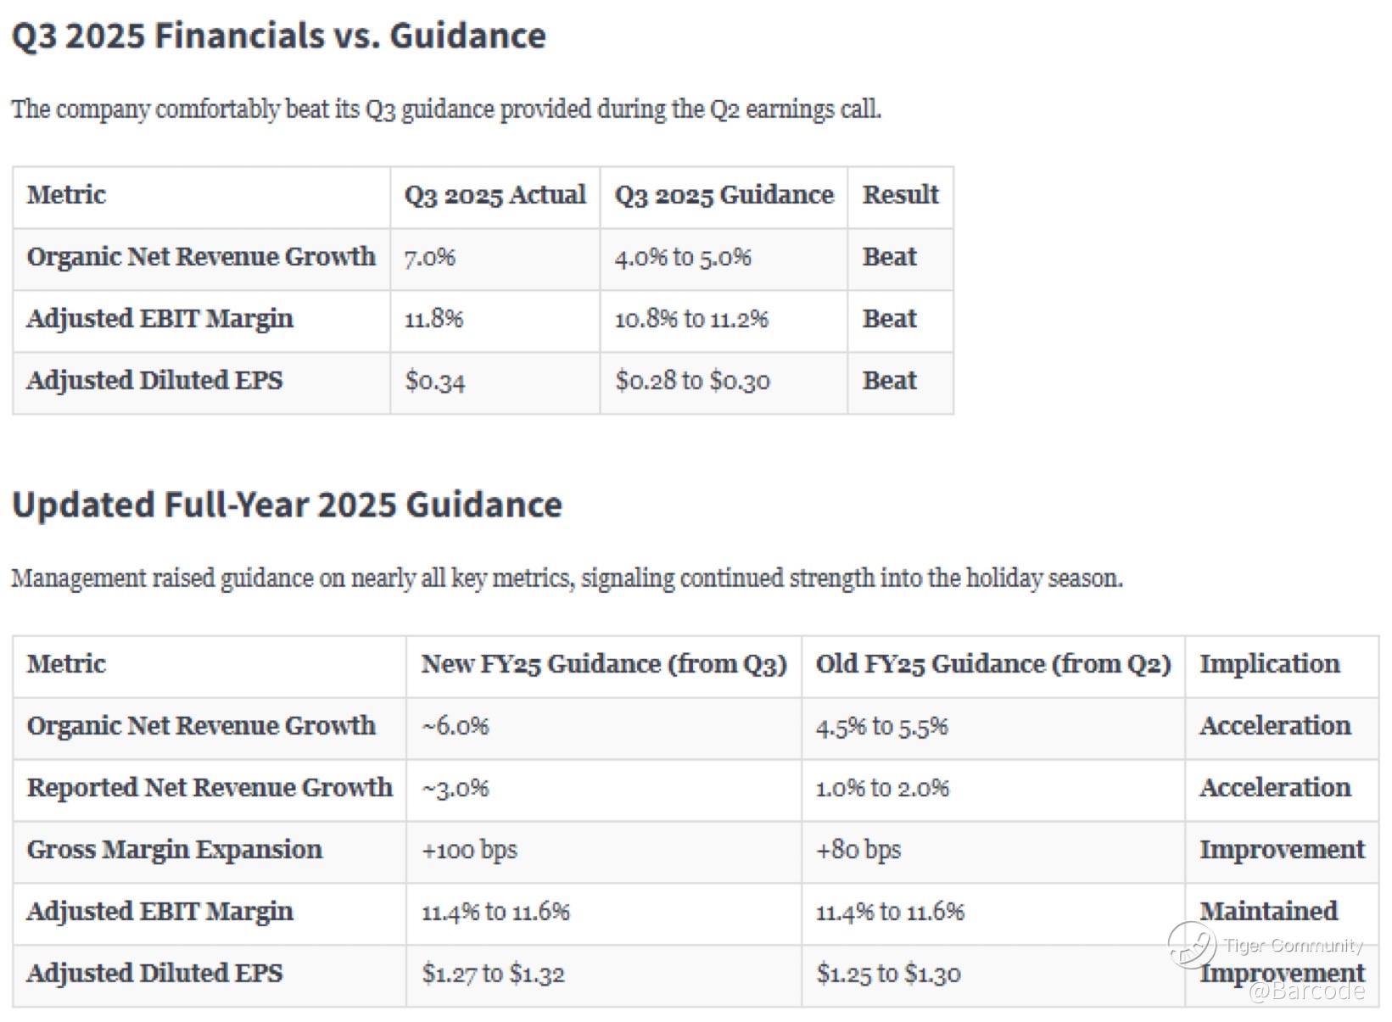Select the "Q3 2025 Actual" column header

(495, 195)
